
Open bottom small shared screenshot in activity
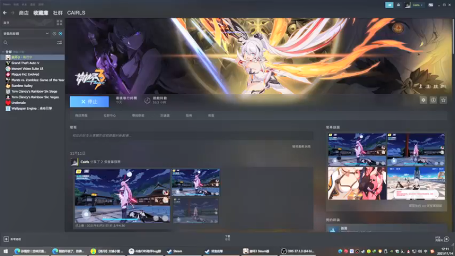click(196, 210)
